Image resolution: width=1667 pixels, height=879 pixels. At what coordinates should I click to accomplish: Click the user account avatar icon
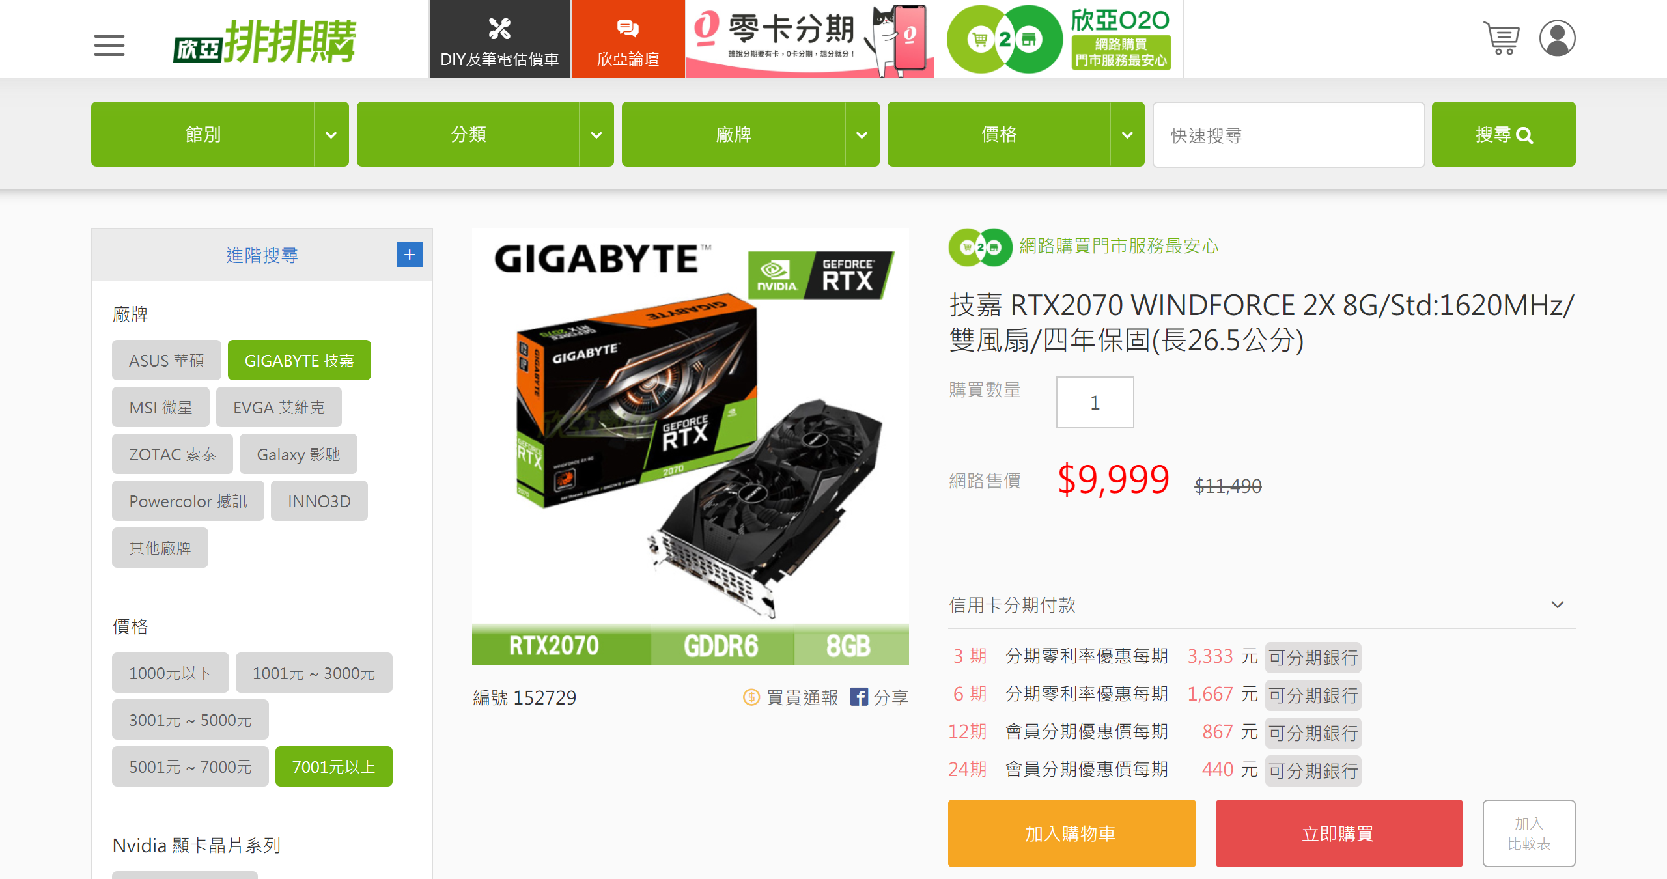1557,38
